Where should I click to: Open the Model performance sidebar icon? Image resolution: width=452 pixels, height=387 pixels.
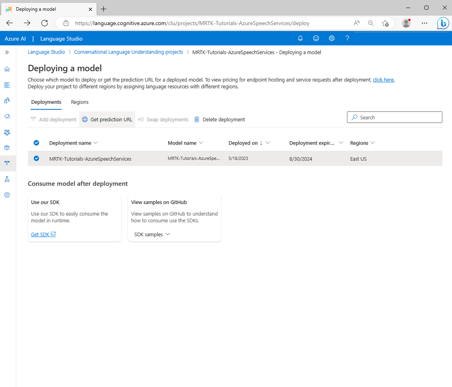pyautogui.click(x=7, y=132)
